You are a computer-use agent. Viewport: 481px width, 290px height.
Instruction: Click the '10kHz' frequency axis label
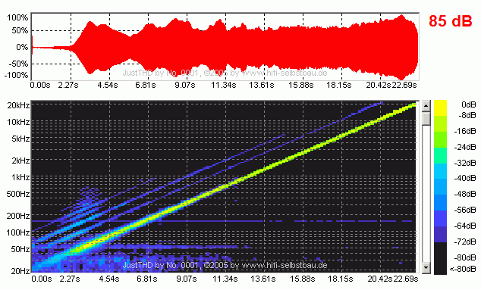(19, 122)
